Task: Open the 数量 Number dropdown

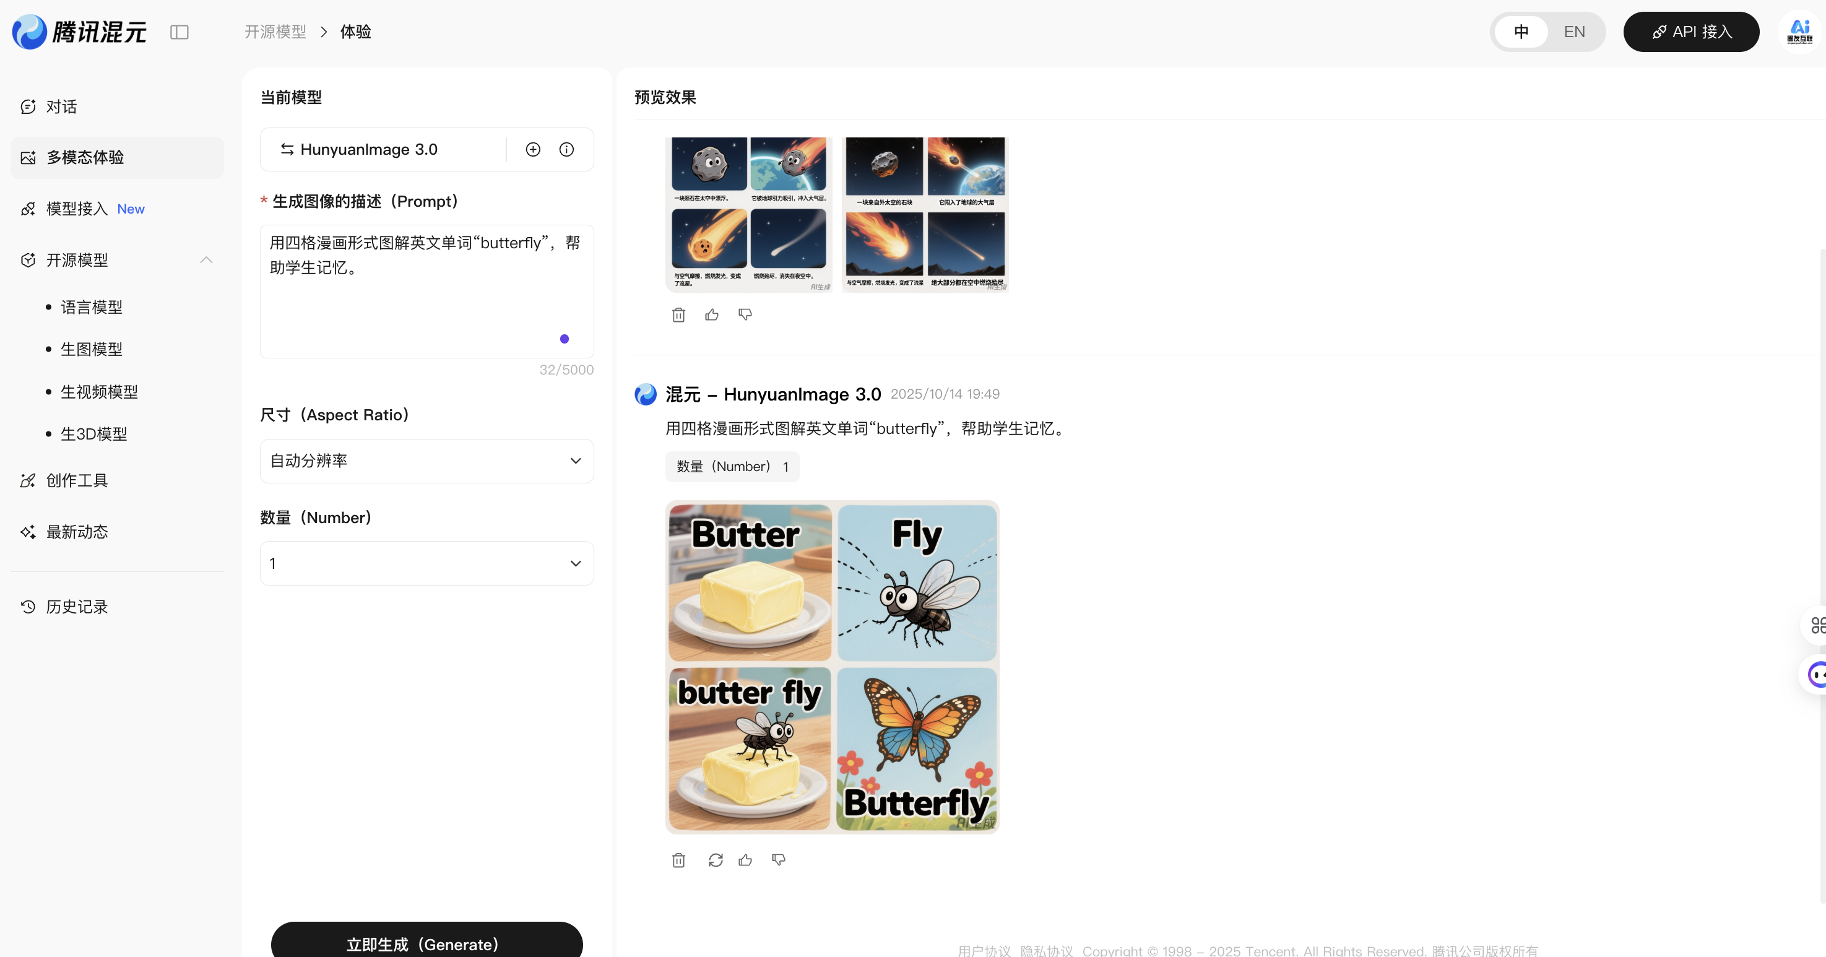Action: [426, 563]
